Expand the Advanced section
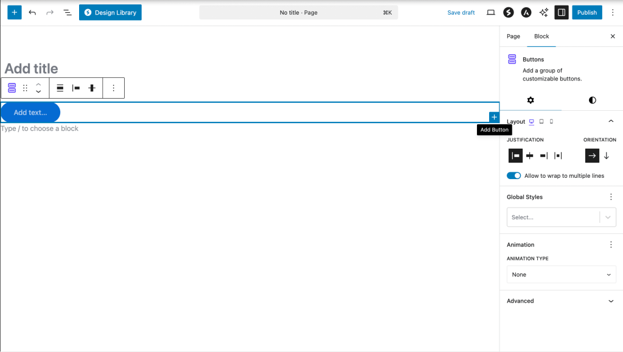 click(561, 300)
